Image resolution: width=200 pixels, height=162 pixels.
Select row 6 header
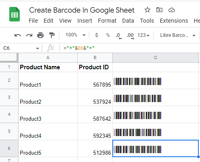pos(9,148)
